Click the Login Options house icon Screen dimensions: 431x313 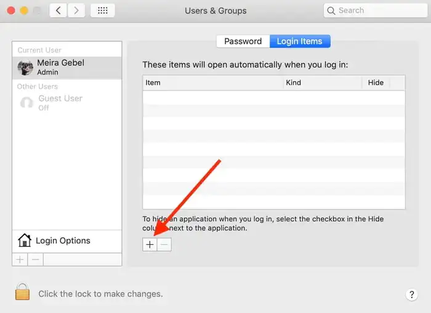click(24, 240)
